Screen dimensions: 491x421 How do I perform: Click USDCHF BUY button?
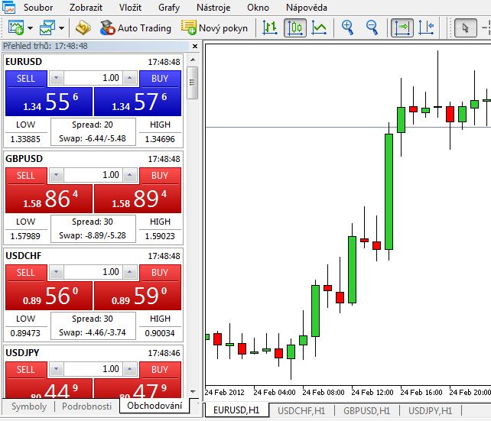tap(160, 272)
